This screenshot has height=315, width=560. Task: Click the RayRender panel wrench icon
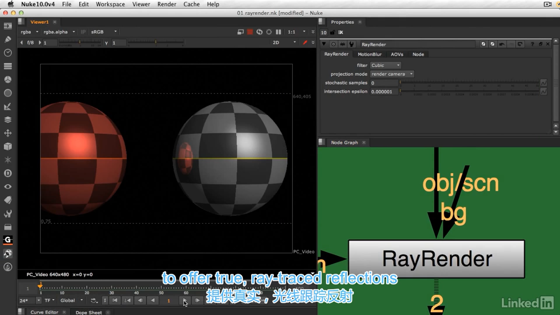pyautogui.click(x=351, y=44)
